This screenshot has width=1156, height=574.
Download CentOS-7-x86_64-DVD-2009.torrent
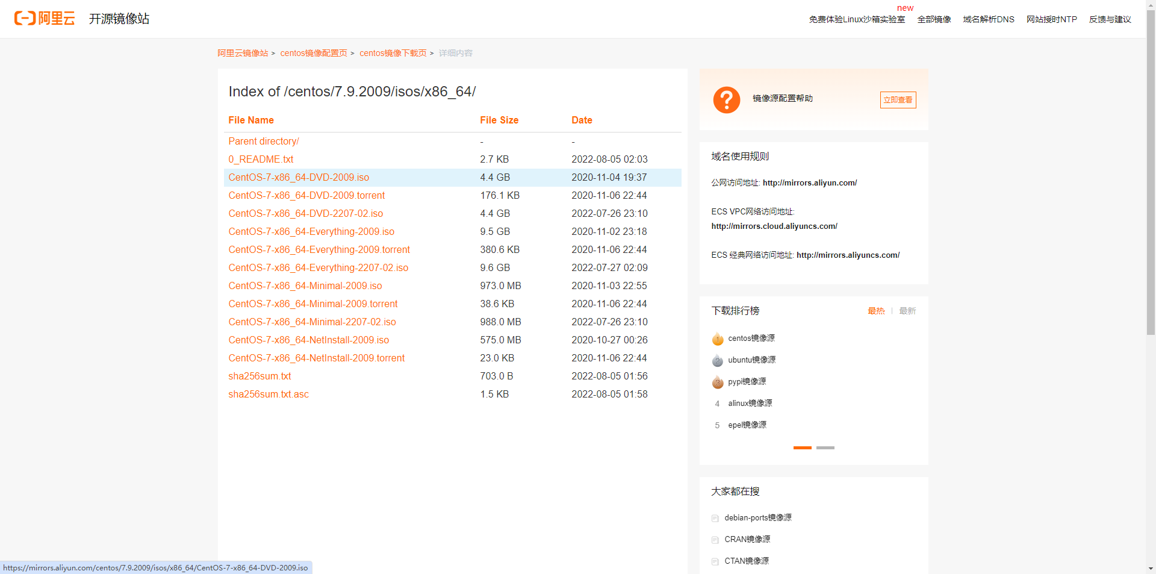306,195
